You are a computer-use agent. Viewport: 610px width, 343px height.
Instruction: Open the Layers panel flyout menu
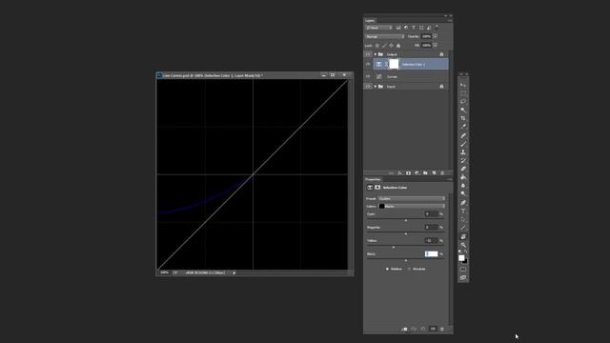click(450, 20)
